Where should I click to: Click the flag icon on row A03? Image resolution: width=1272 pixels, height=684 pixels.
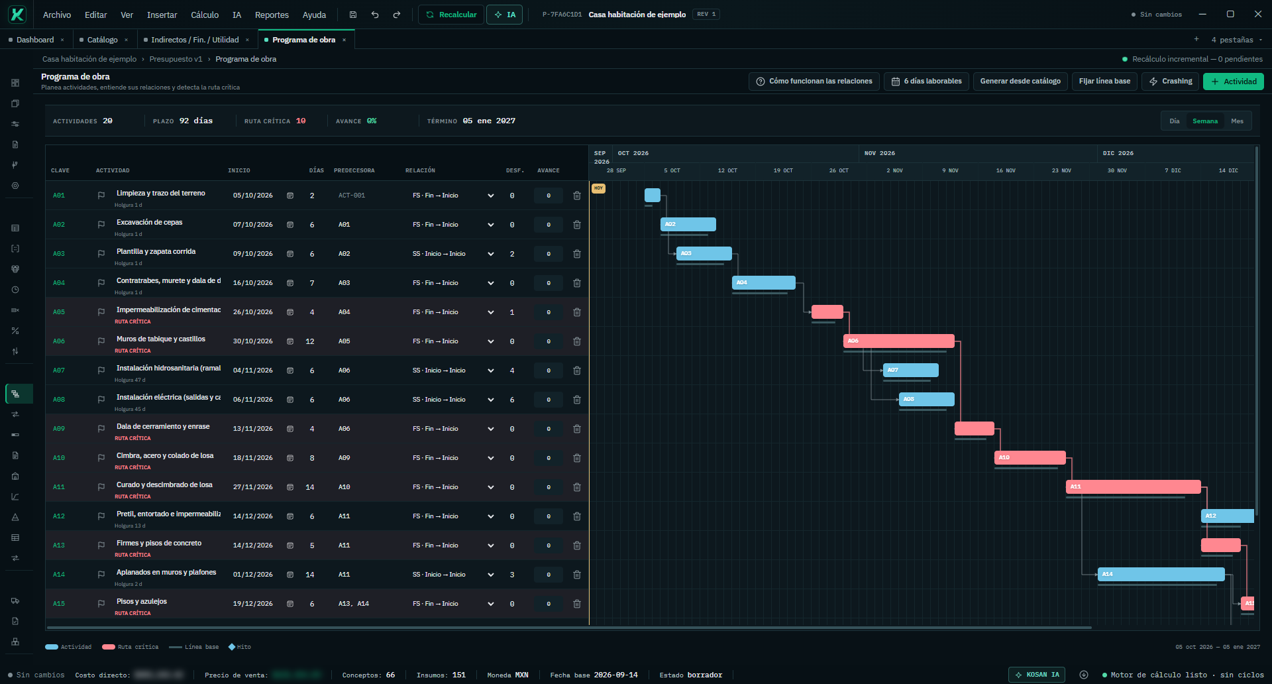tap(101, 254)
